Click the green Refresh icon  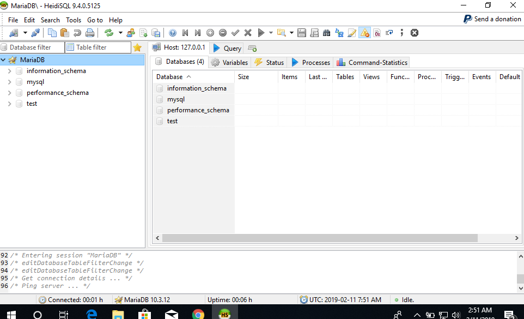108,33
